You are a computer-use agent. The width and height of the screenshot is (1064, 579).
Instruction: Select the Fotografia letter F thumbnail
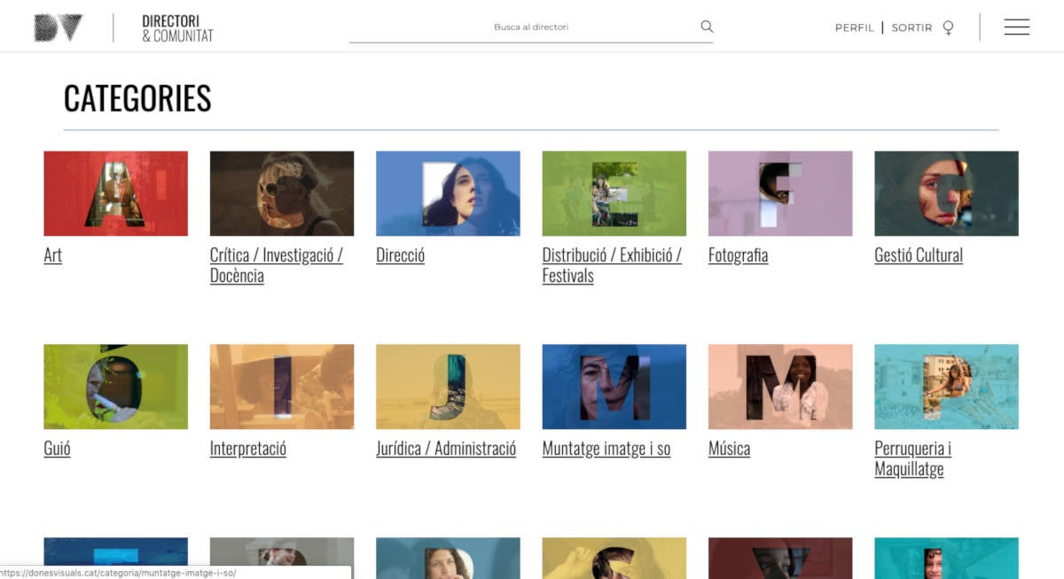pyautogui.click(x=780, y=193)
